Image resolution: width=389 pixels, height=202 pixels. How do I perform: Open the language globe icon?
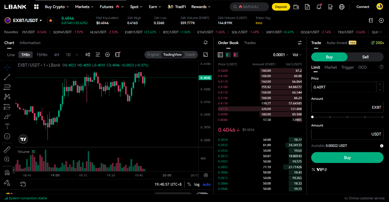coord(342,7)
